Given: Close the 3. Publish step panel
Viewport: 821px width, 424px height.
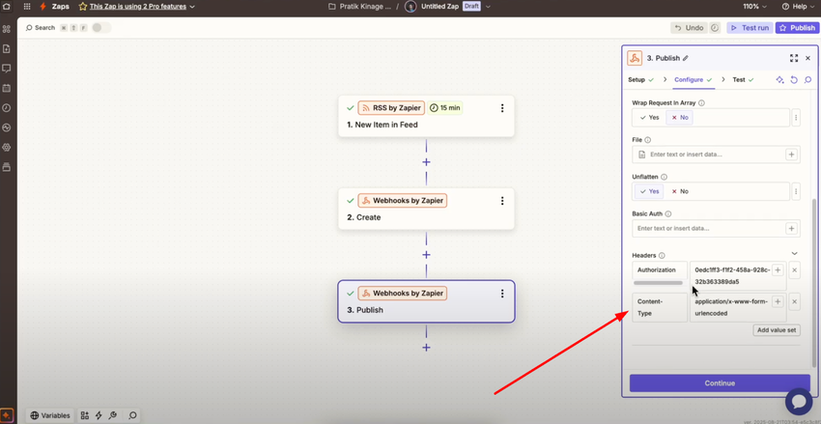Looking at the screenshot, I should [x=807, y=58].
